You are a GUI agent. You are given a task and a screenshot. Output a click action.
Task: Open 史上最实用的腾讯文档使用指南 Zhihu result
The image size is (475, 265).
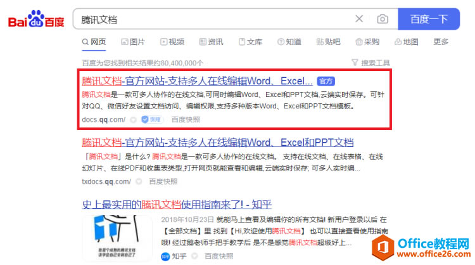coord(177,205)
